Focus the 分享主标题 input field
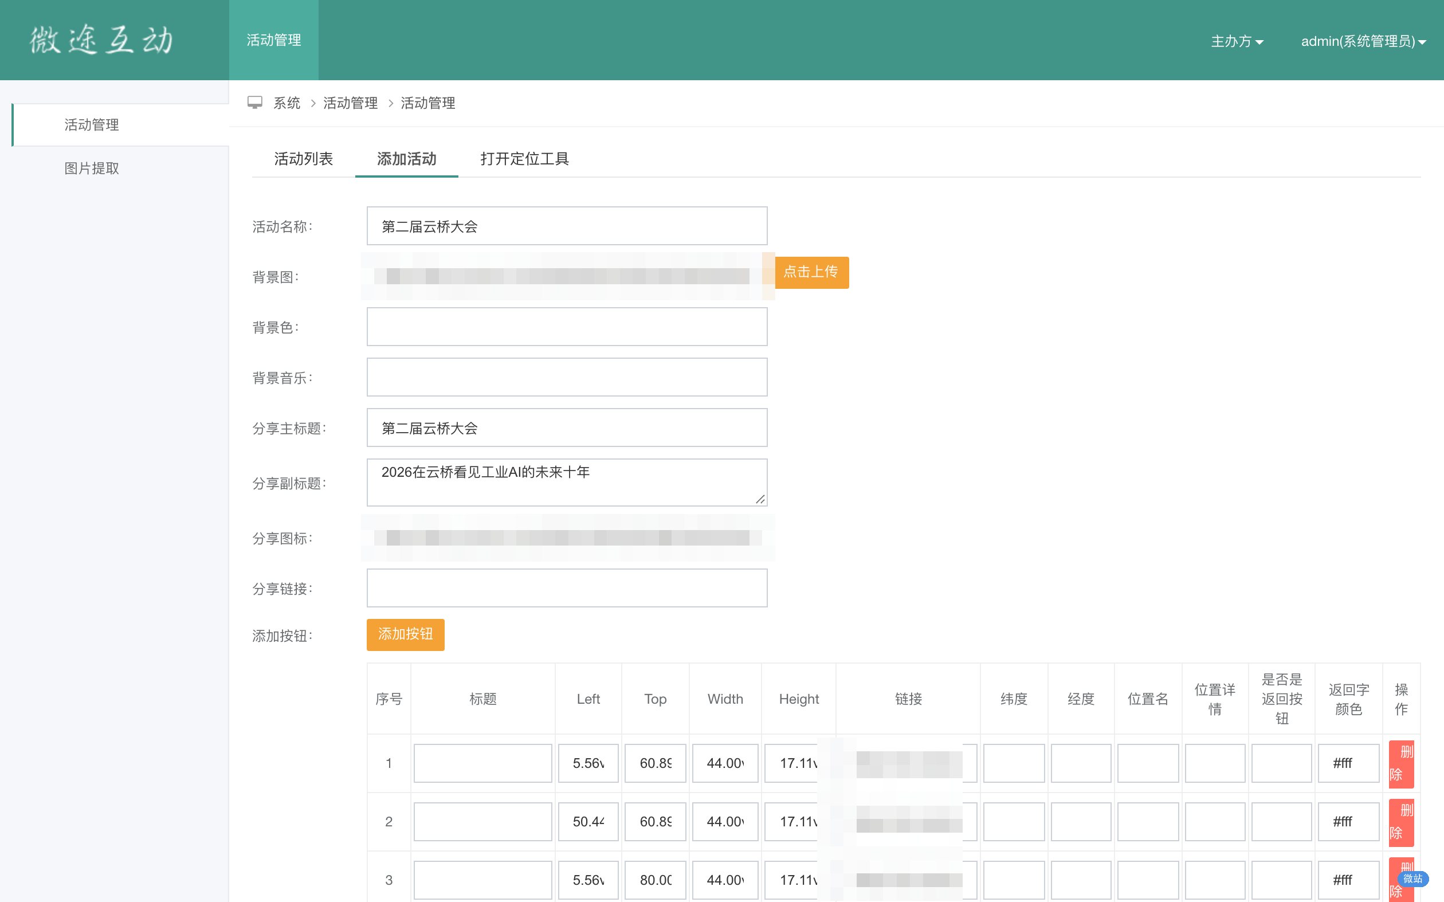Screen dimensions: 1444x902 [x=567, y=428]
